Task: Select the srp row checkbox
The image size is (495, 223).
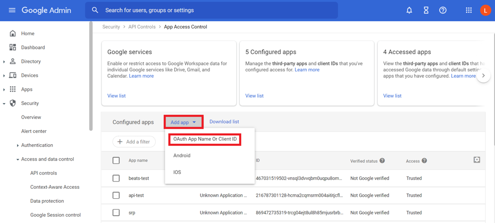Action: [116, 213]
